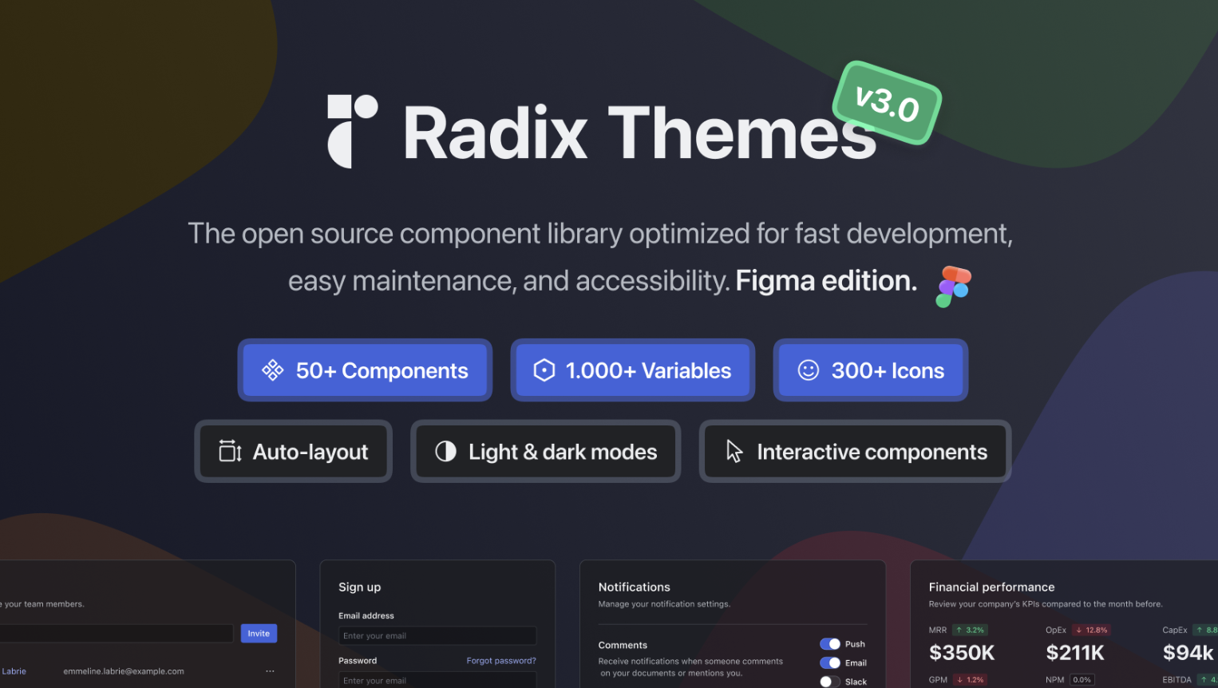Click the MRR 3.2% increase badge

[971, 630]
